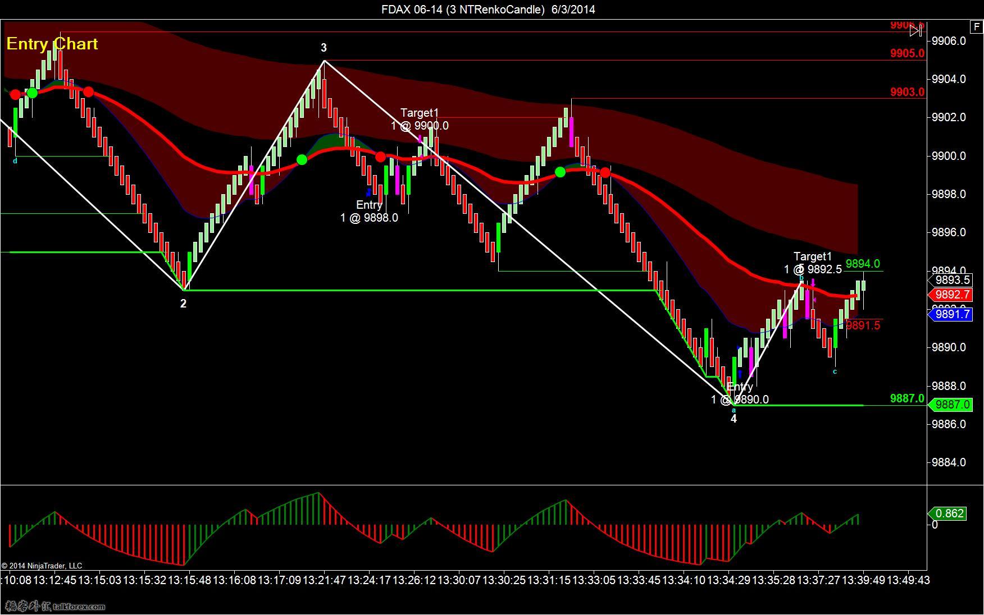Click the 13:34:29 time axis label

(728, 580)
